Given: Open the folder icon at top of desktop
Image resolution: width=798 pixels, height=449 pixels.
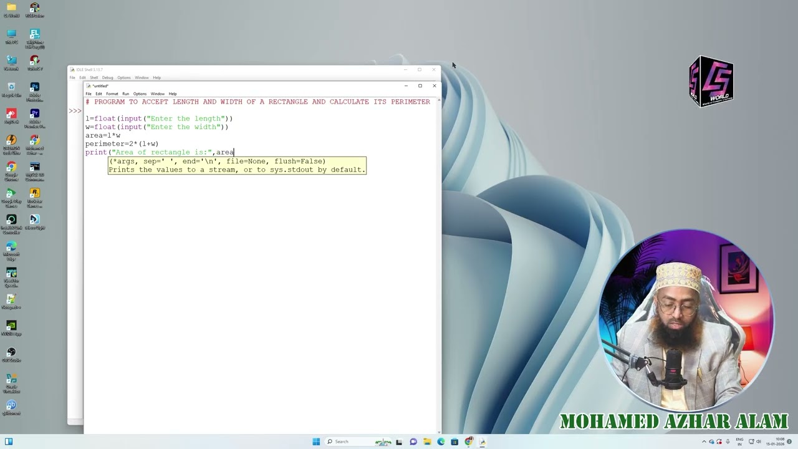Looking at the screenshot, I should tap(11, 10).
